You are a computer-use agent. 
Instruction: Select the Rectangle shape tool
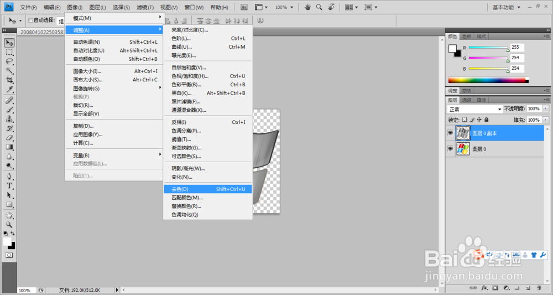pos(9,204)
